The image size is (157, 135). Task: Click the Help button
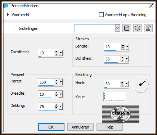pos(109,127)
